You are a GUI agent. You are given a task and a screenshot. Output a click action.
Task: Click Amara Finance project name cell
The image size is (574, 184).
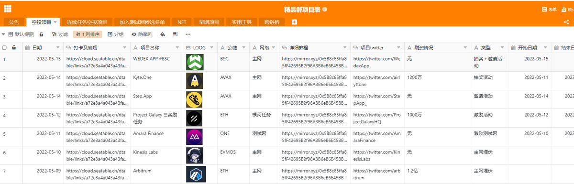coord(156,137)
